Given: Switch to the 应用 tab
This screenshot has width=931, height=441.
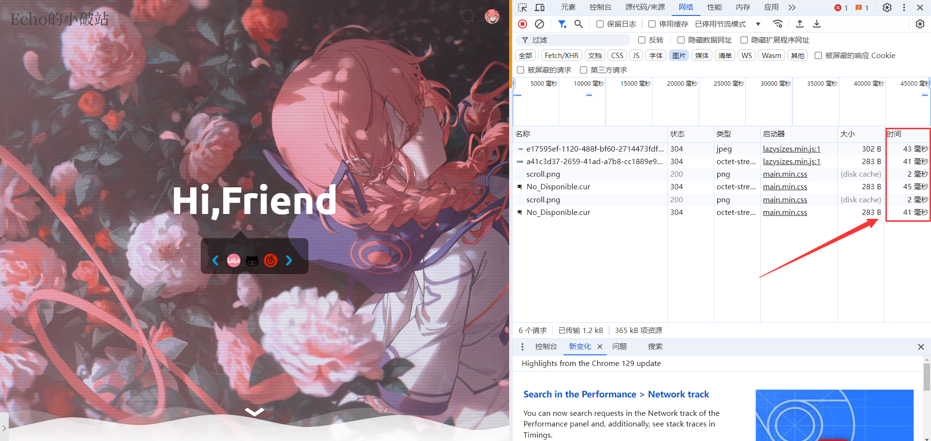Looking at the screenshot, I should (x=771, y=7).
